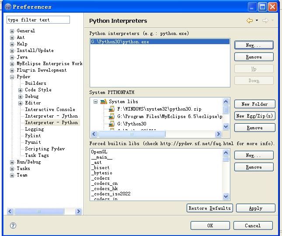Click PYTHONPATH list scroll down arrow

[226, 127]
